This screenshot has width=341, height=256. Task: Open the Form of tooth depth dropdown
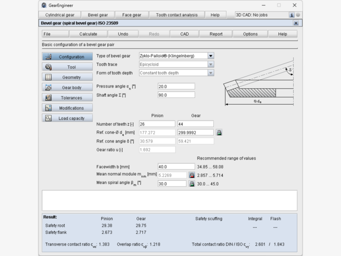click(211, 73)
